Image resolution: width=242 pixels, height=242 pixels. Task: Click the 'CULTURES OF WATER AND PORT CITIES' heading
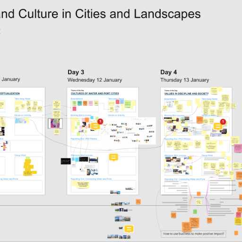pyautogui.click(x=95, y=94)
